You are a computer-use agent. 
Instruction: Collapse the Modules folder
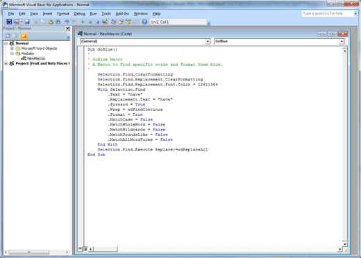12,53
